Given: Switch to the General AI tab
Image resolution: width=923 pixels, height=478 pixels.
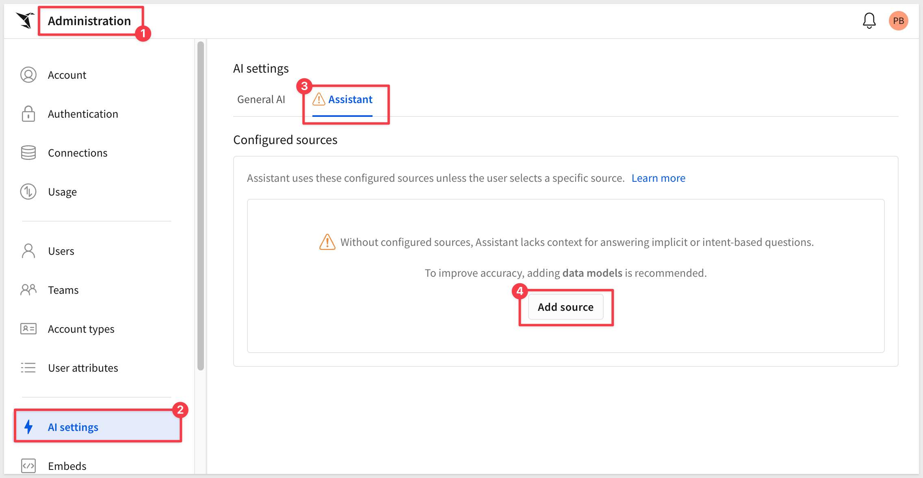Looking at the screenshot, I should click(x=261, y=99).
